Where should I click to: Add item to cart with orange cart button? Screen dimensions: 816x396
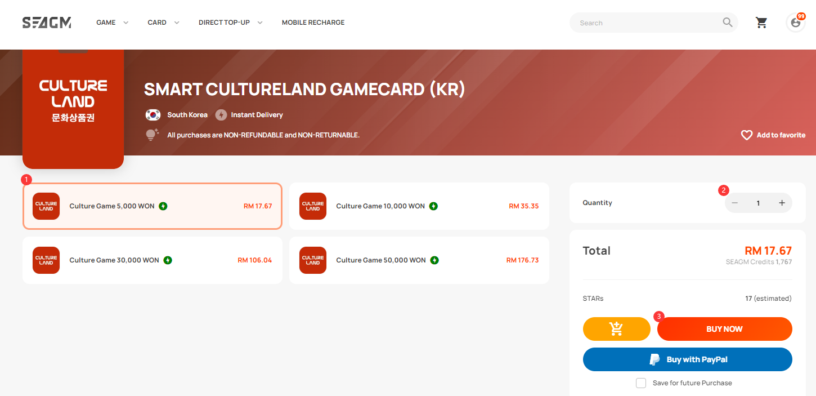(616, 329)
